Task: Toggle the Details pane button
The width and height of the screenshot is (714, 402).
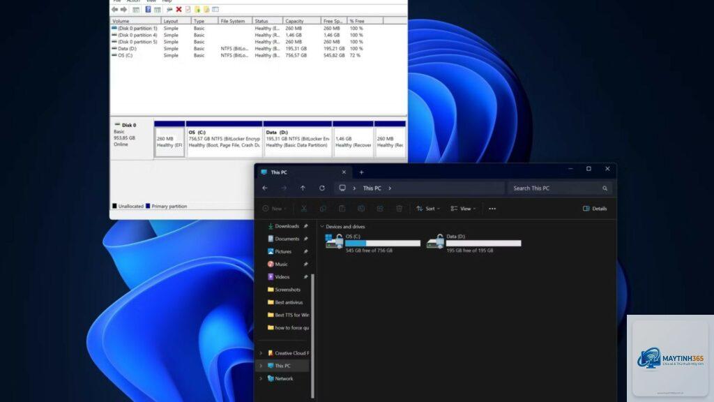Action: click(595, 208)
